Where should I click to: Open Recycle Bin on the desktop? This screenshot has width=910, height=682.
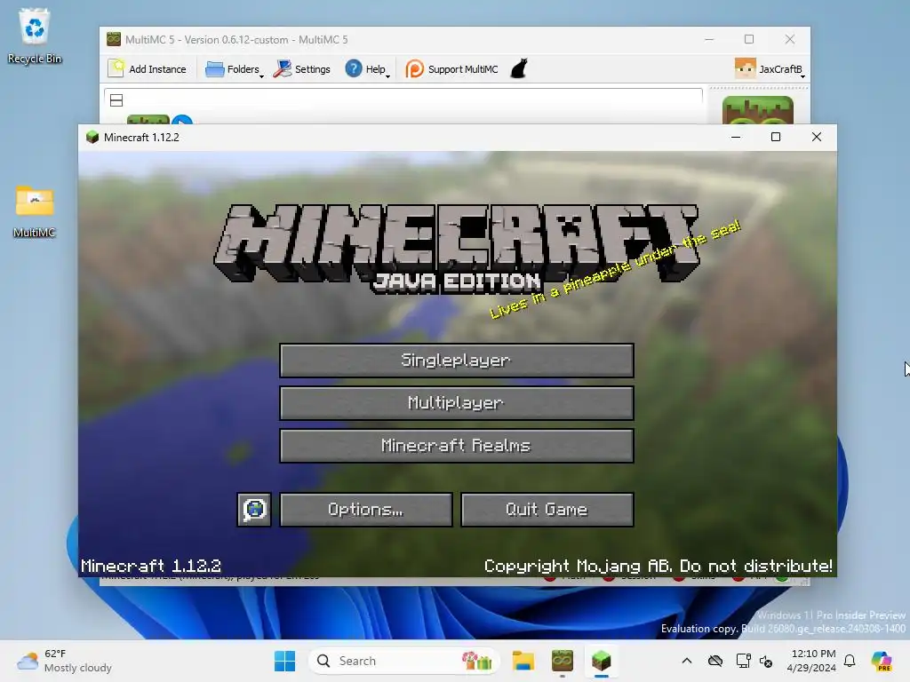tap(35, 36)
